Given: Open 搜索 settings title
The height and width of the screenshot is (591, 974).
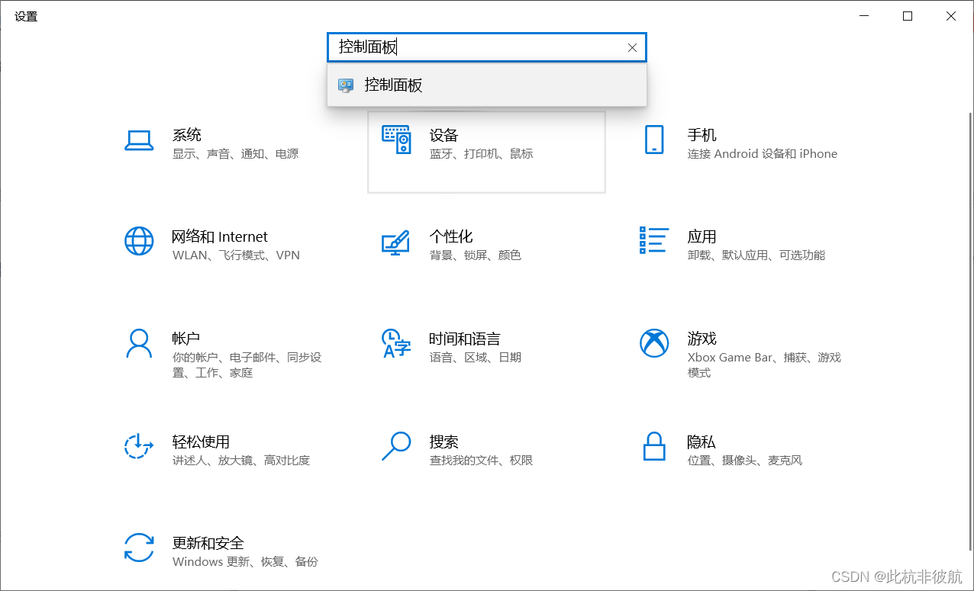Looking at the screenshot, I should coord(444,442).
